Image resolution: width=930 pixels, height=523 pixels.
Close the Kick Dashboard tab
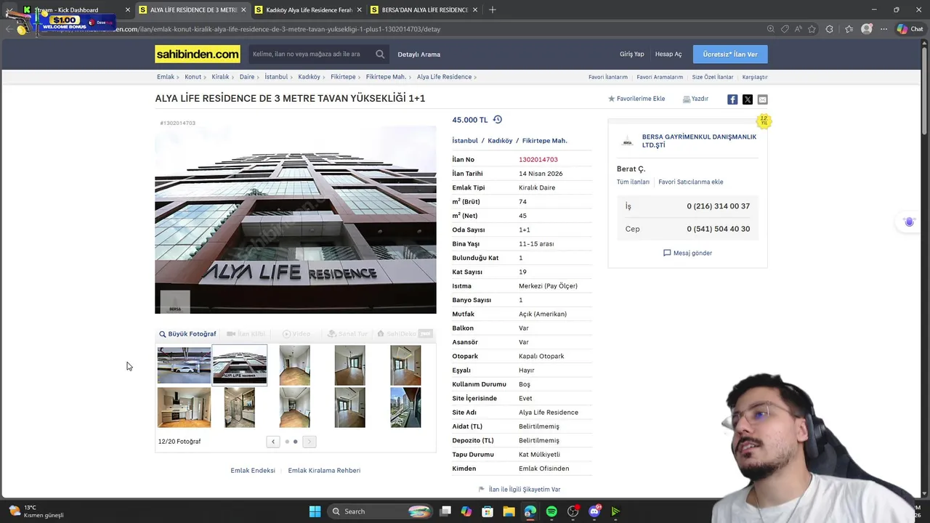tap(128, 9)
